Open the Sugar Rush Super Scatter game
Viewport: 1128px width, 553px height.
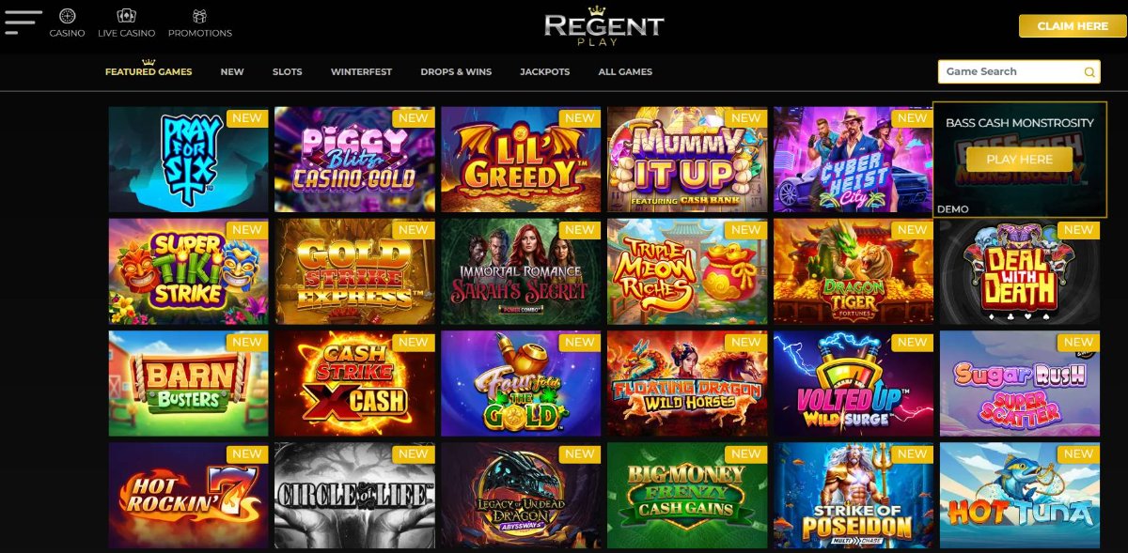click(x=1019, y=383)
